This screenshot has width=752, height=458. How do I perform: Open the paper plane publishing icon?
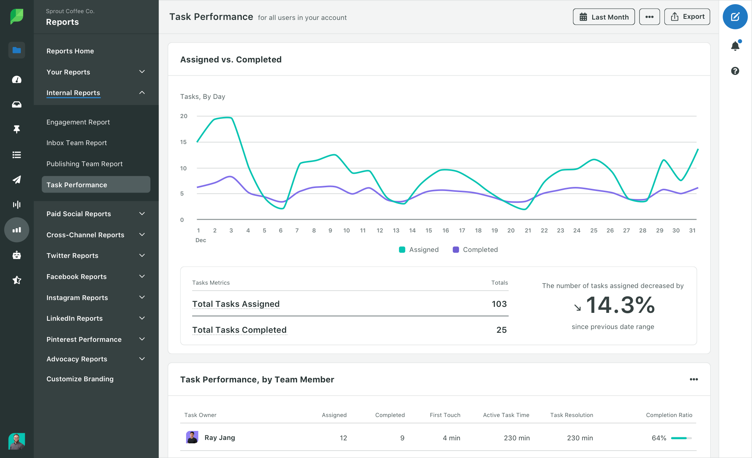pyautogui.click(x=17, y=180)
